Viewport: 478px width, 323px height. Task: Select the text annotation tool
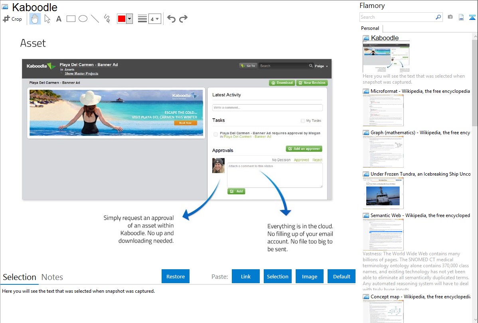click(59, 19)
